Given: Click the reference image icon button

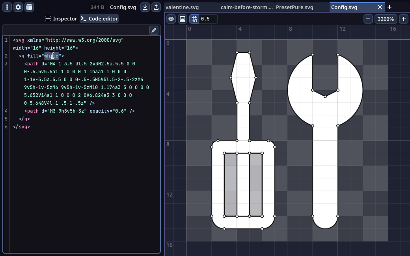Looking at the screenshot, I should (x=183, y=19).
